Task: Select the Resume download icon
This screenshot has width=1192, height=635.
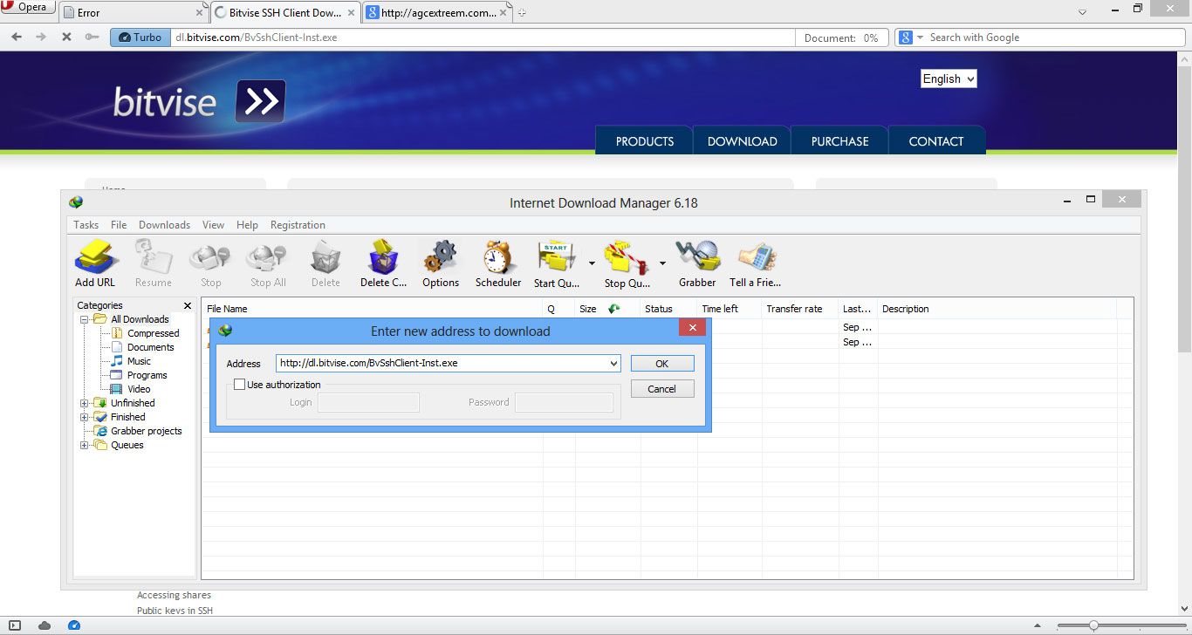Action: tap(154, 262)
